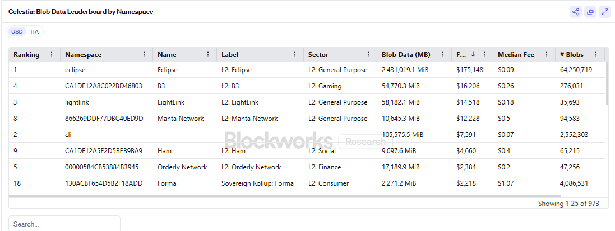
Task: Select namespace CA1DE12A5E2D5BEB9BA9
Action: (x=104, y=151)
